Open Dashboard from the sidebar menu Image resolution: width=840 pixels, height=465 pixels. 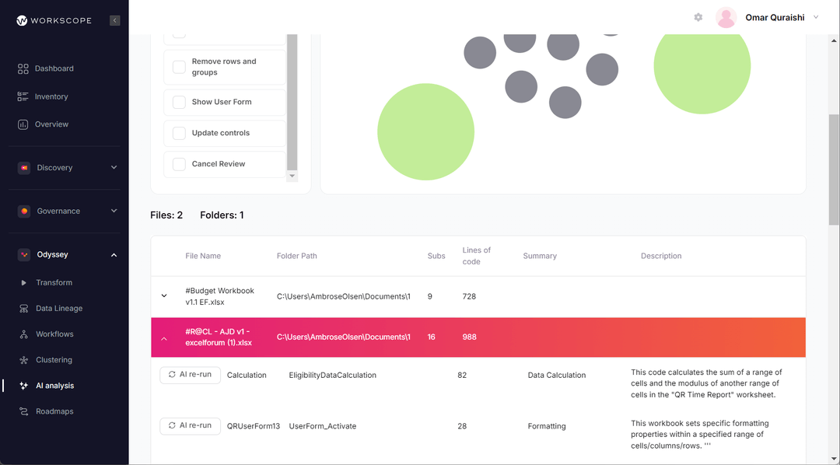[x=22, y=68]
